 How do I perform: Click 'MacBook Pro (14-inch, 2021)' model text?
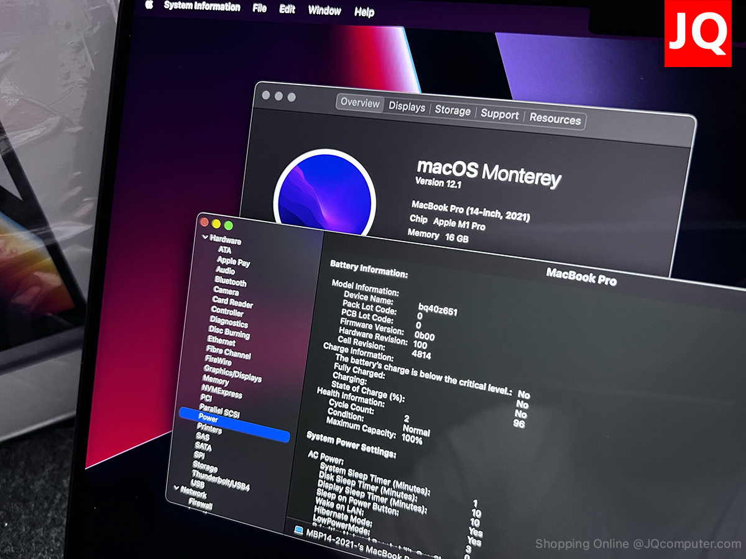point(471,211)
